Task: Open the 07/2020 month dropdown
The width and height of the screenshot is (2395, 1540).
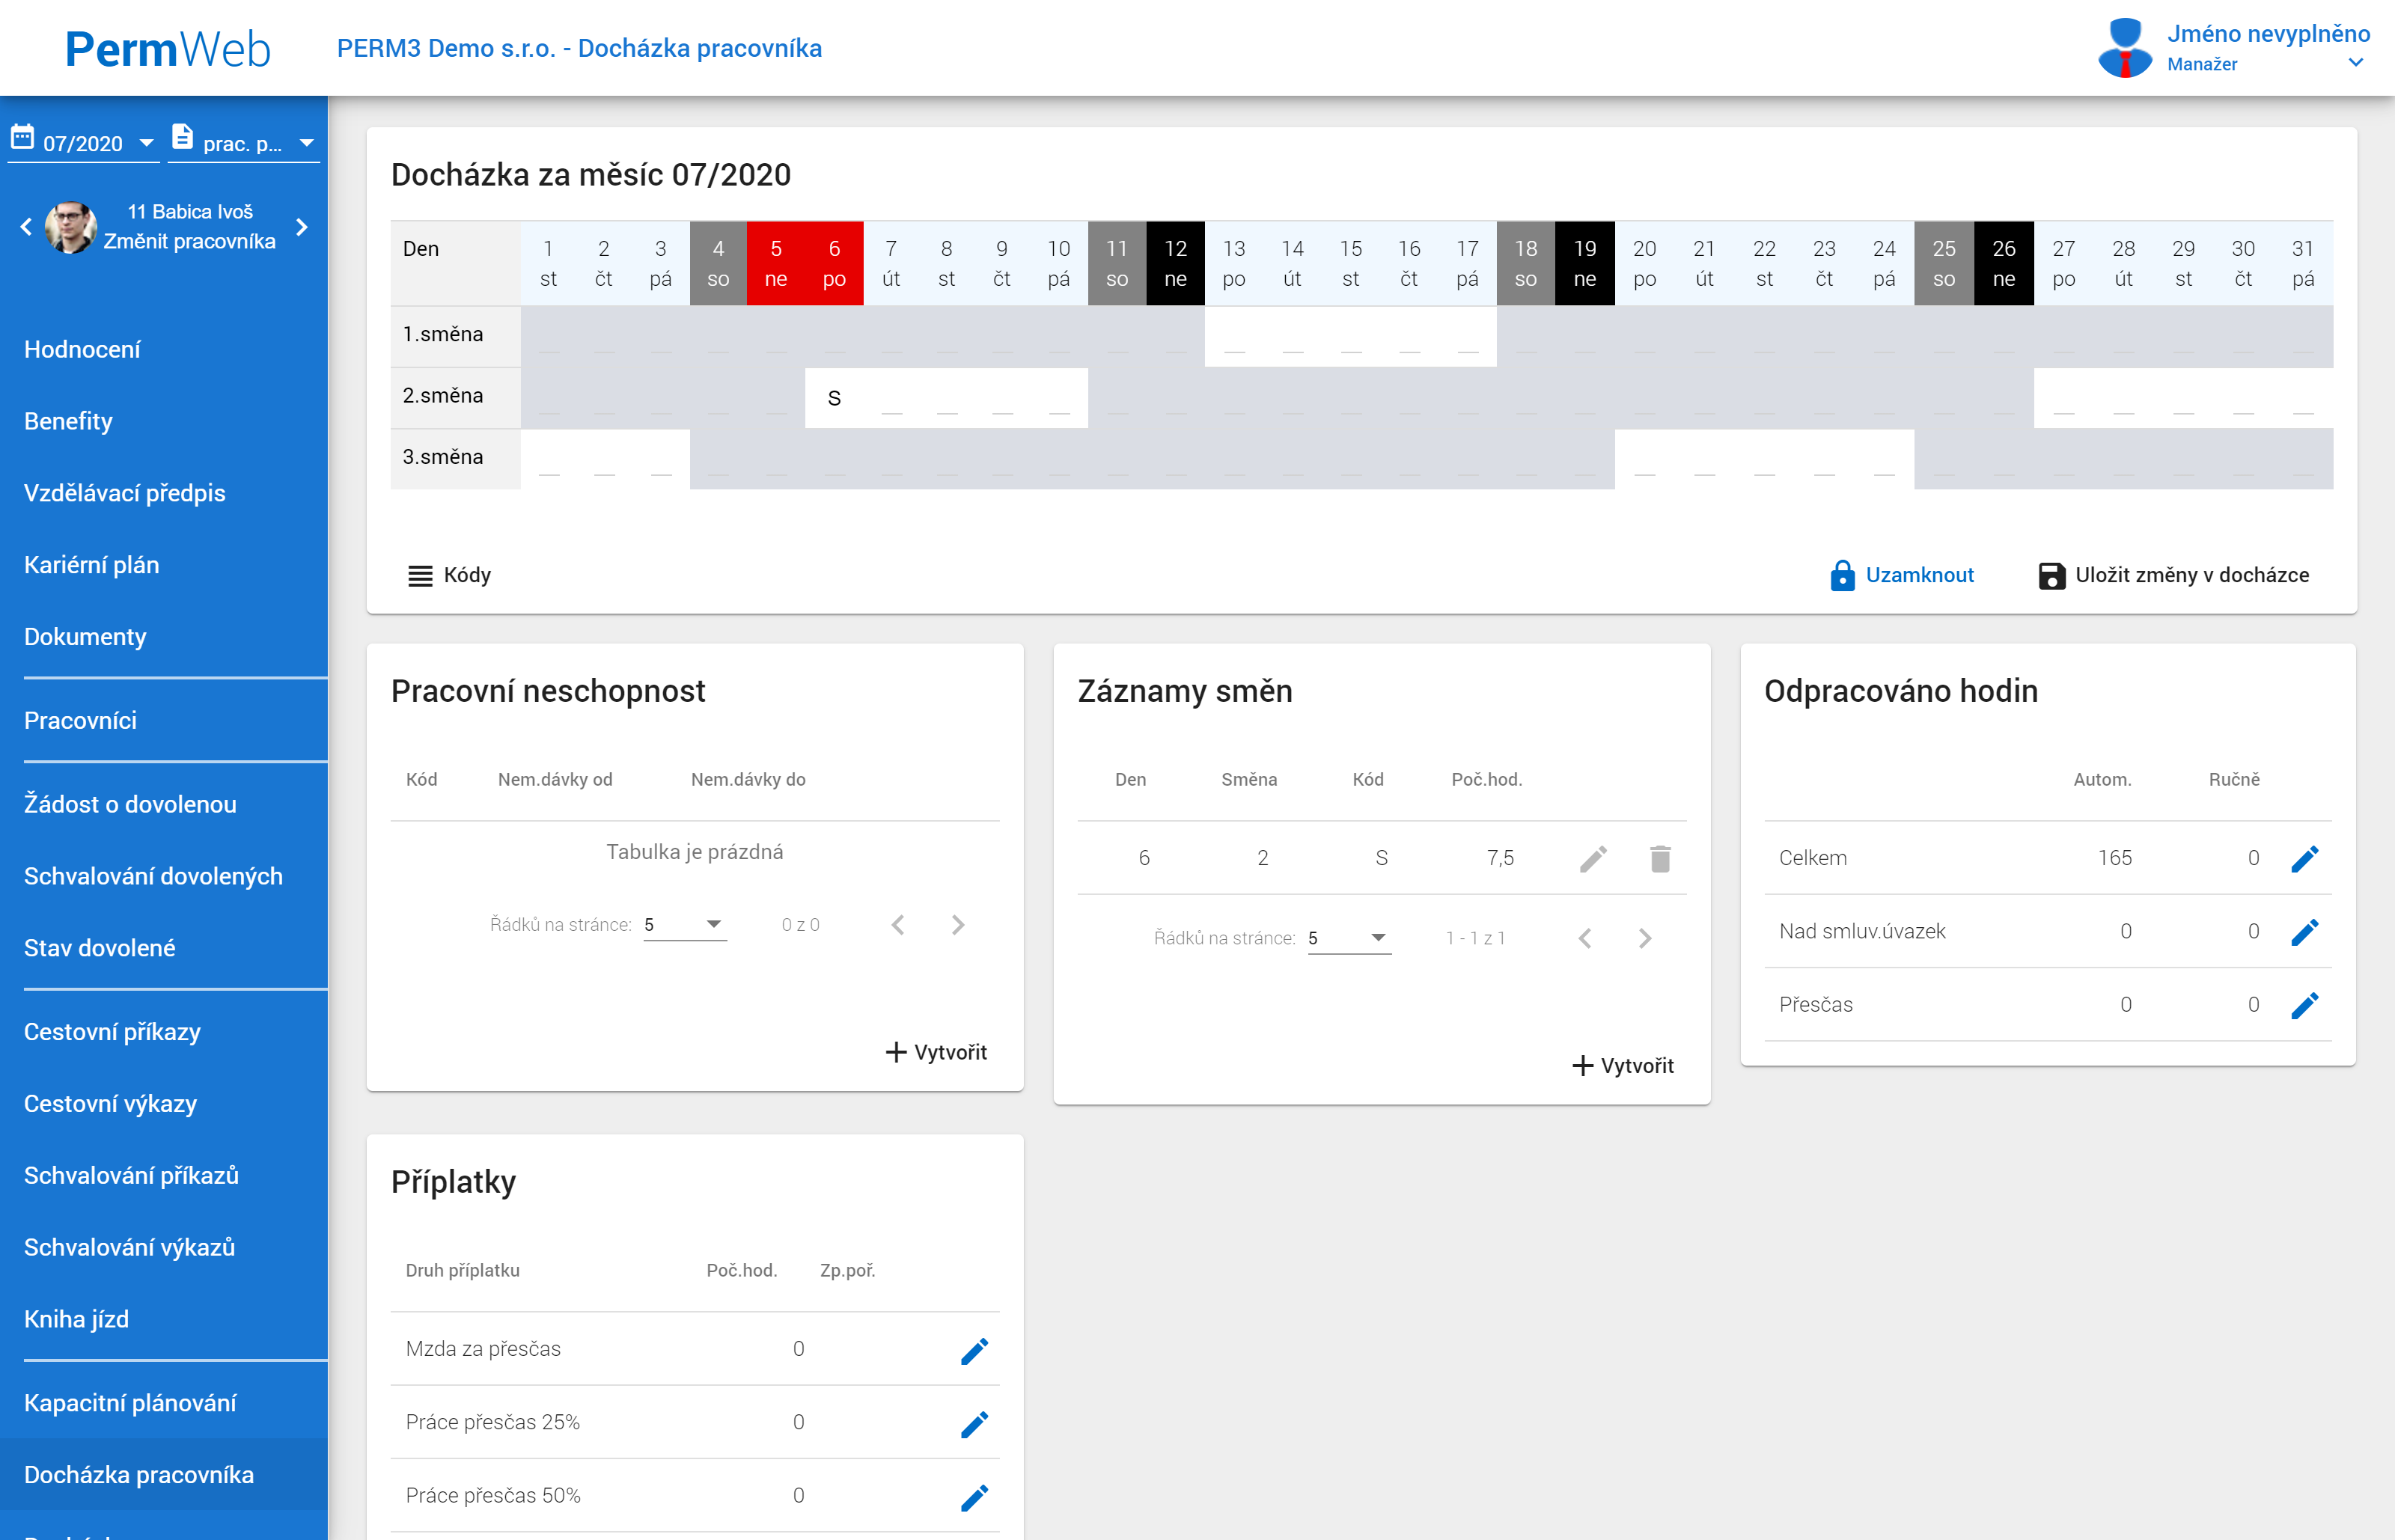Action: tap(84, 143)
